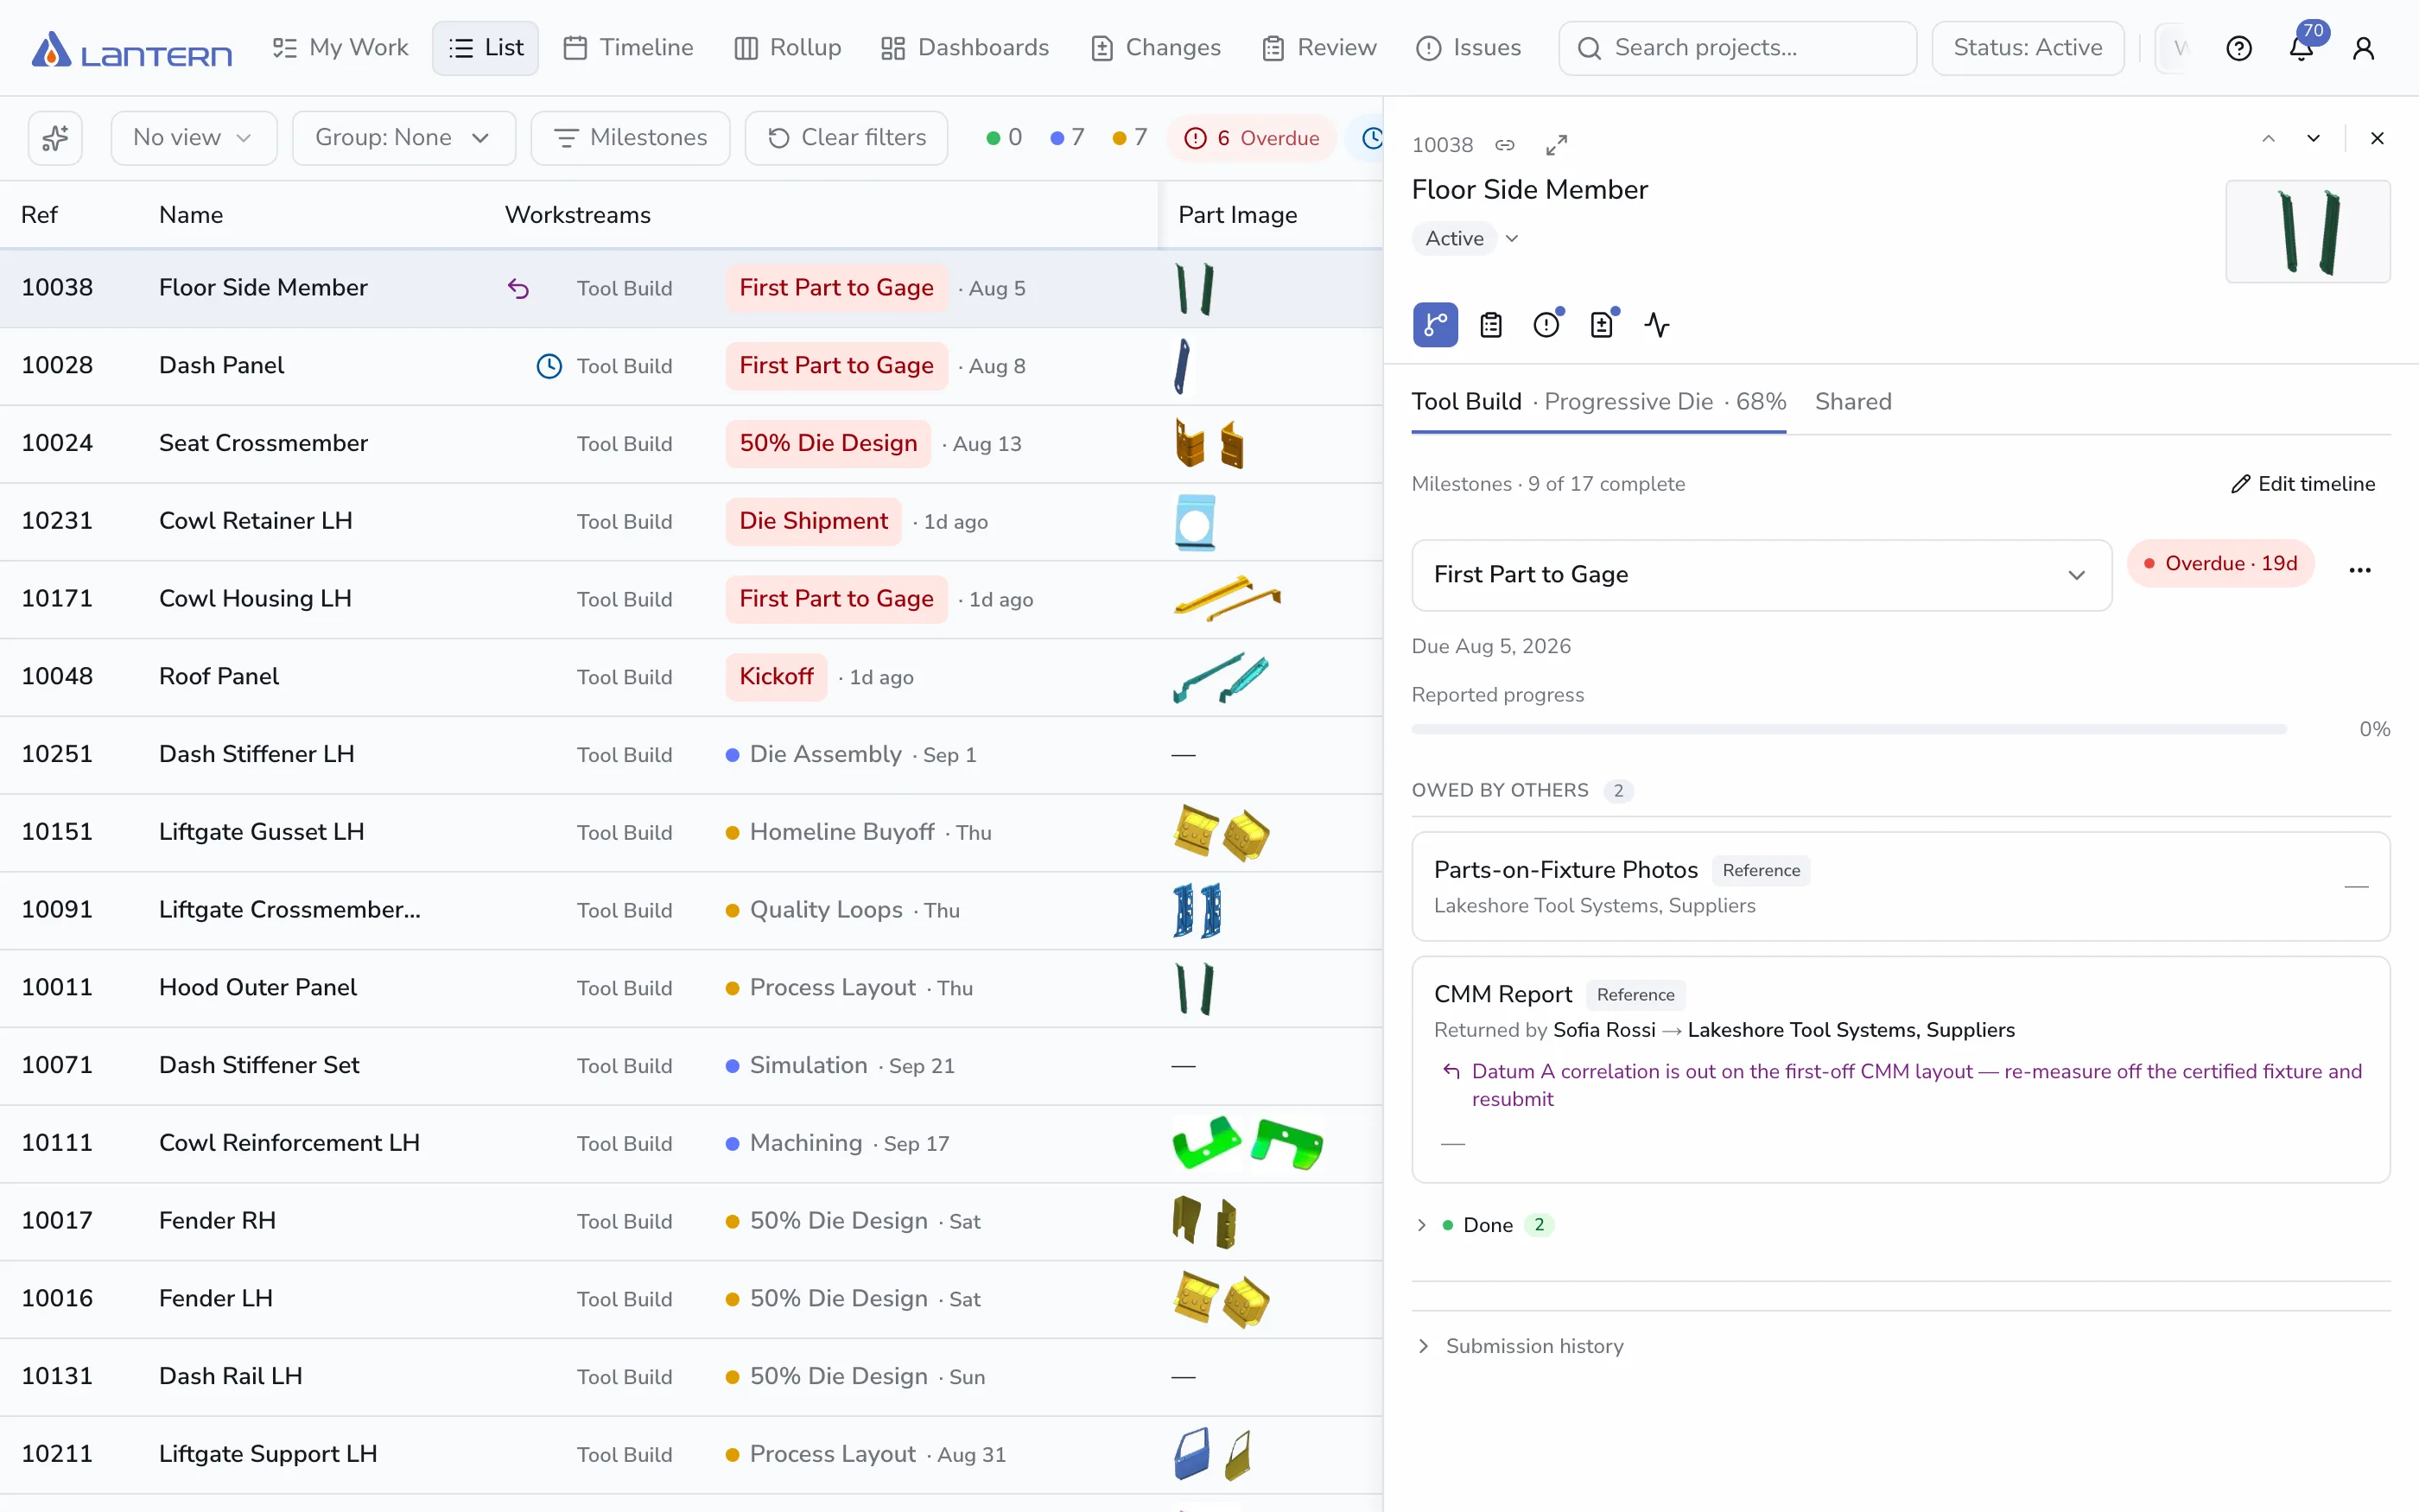This screenshot has height=1512, width=2419.
Task: Select the workstreams branch icon tab
Action: [x=1435, y=325]
